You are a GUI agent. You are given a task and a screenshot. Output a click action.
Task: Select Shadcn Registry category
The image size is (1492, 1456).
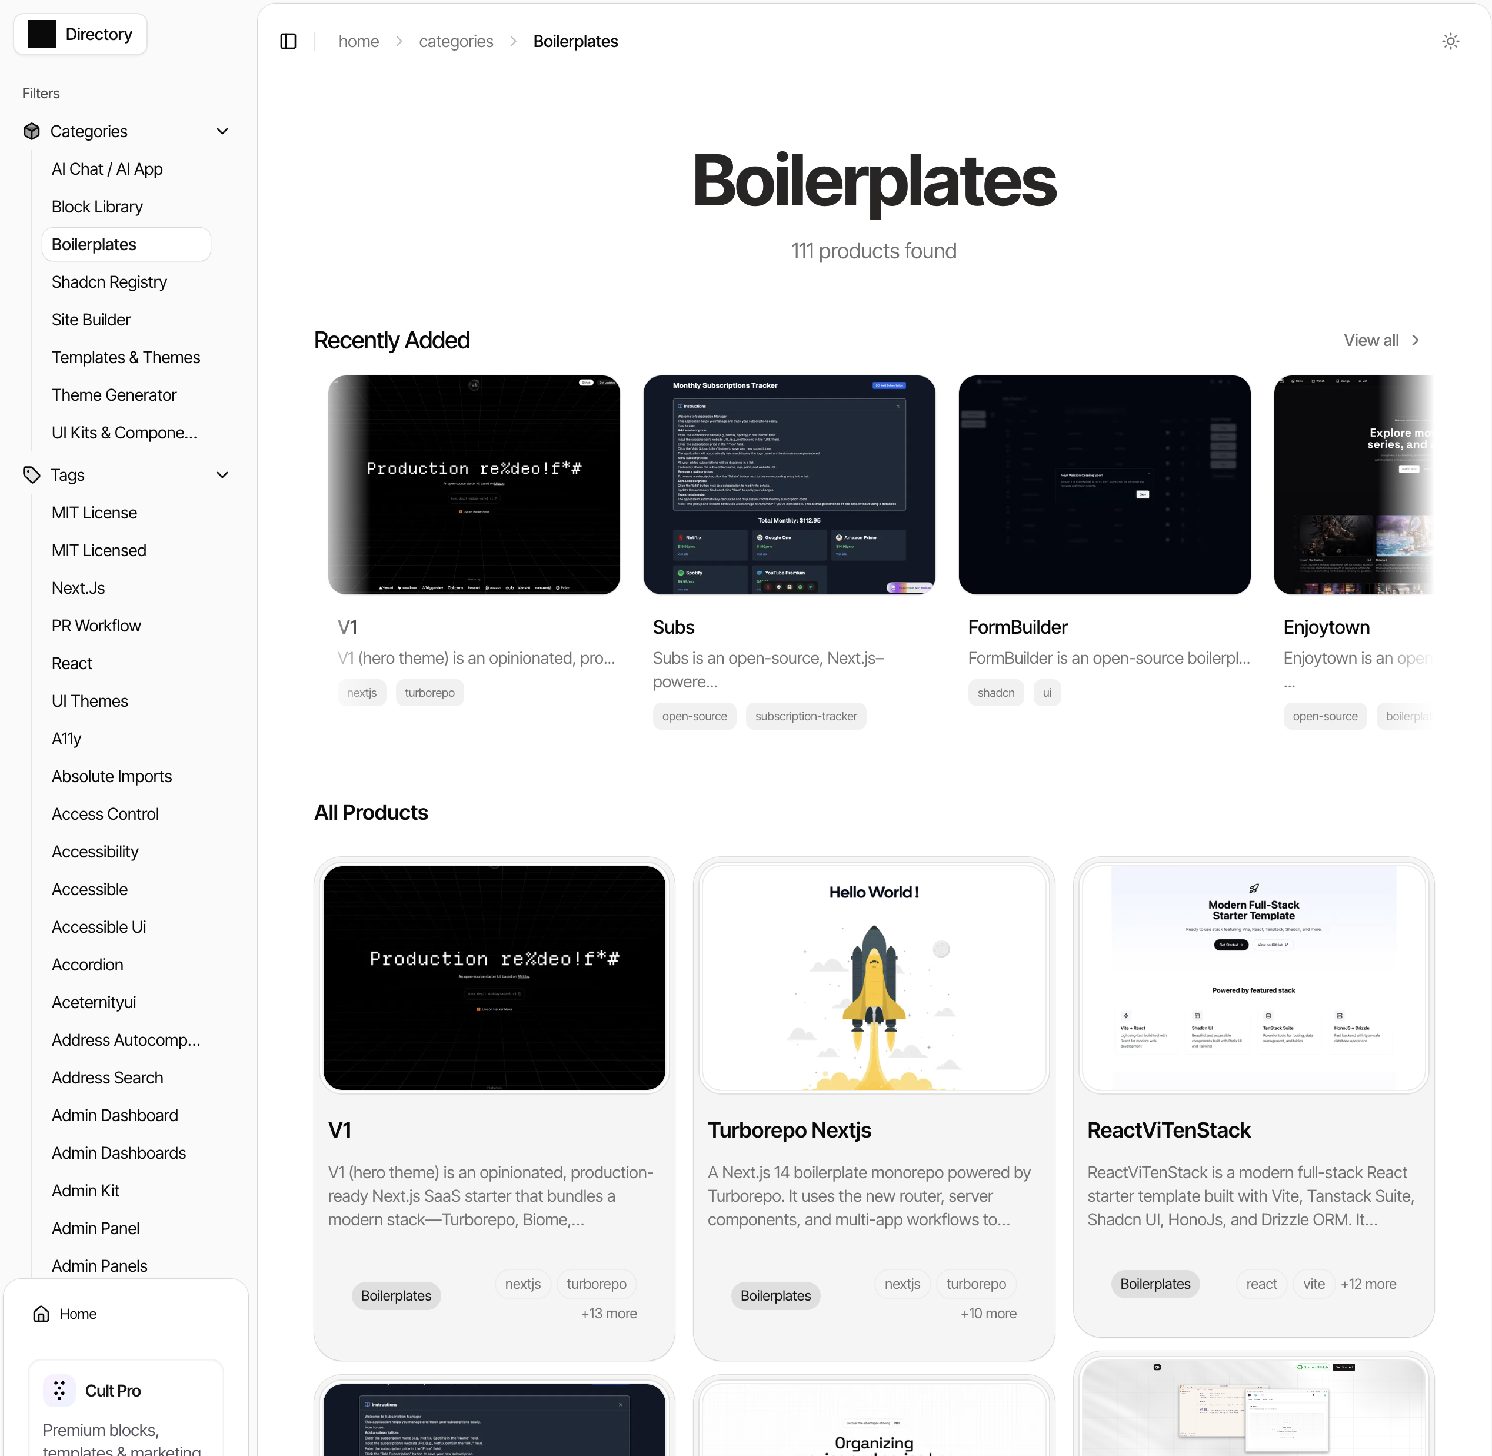point(109,282)
